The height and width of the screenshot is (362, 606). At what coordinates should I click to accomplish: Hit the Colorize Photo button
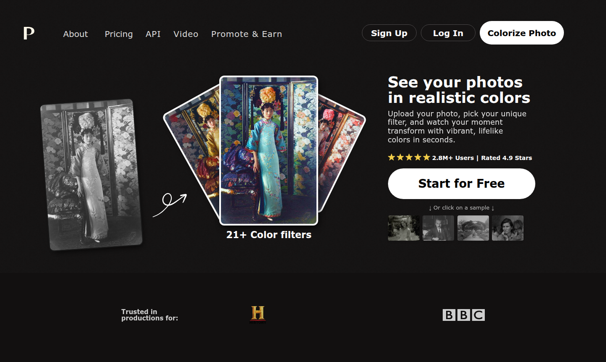pos(521,33)
